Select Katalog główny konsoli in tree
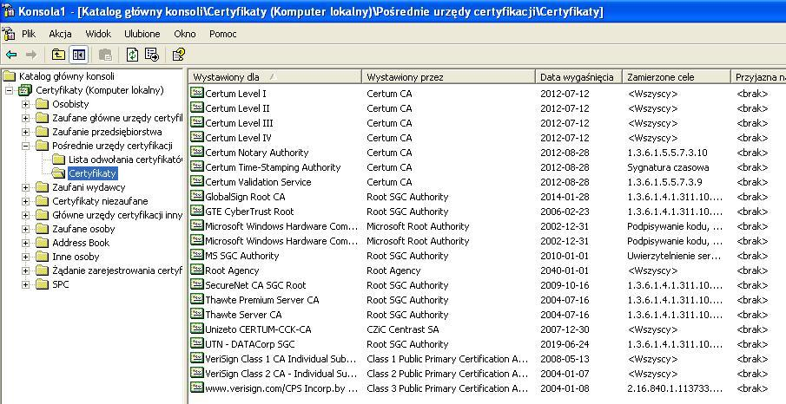Screen dimensions: 786x404 (x=67, y=76)
